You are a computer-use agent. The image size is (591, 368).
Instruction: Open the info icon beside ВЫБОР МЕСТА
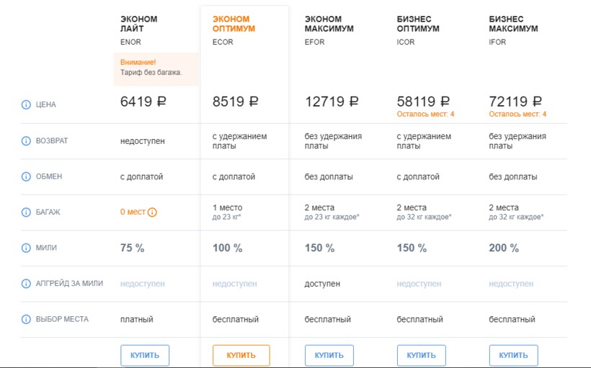(x=27, y=319)
